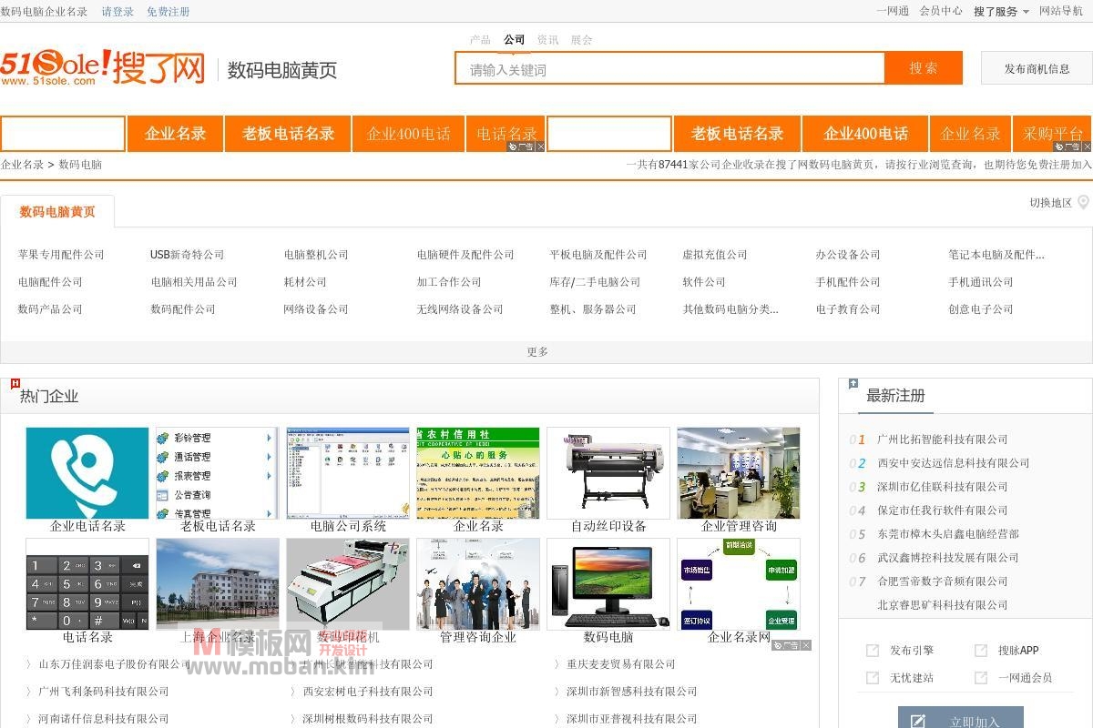
Task: Open 深圳市新智感科技有限公司 link
Action: (x=632, y=692)
